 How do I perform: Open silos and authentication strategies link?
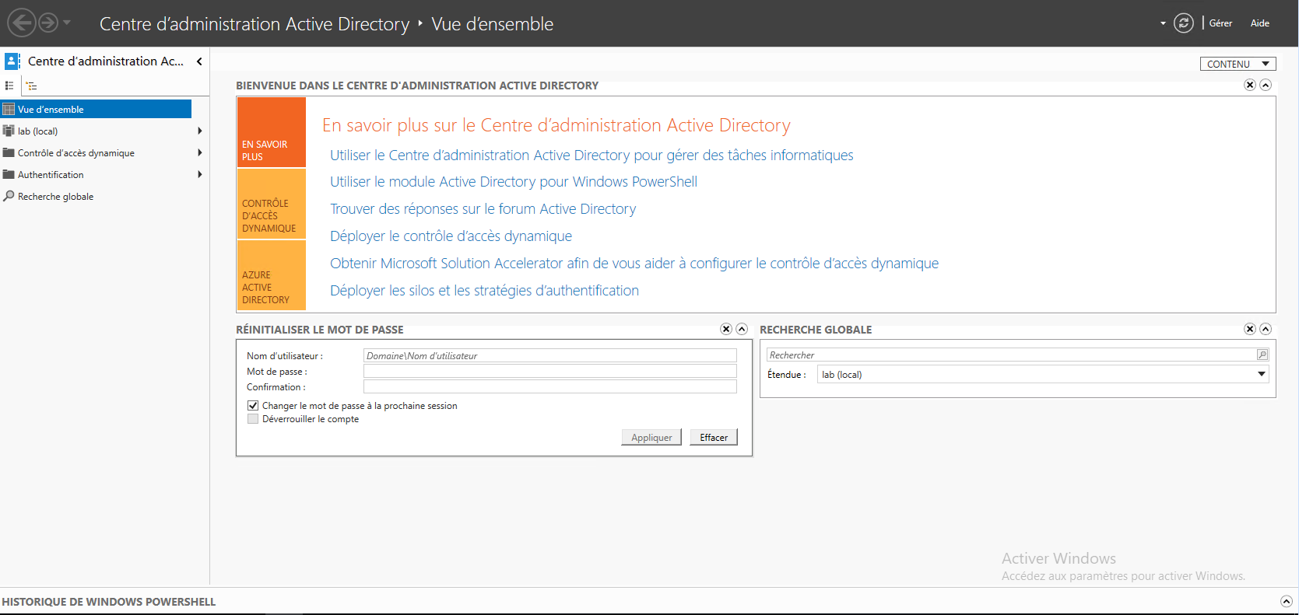[484, 291]
